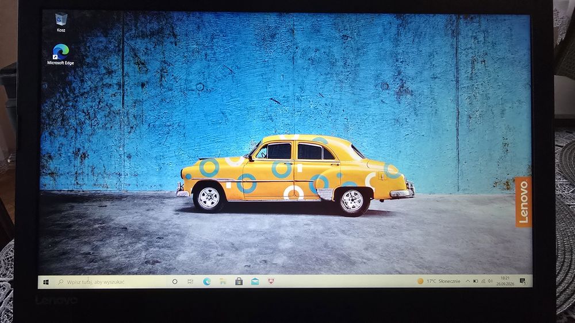Open McAfee from the taskbar
This screenshot has height=323, width=575.
(x=271, y=281)
